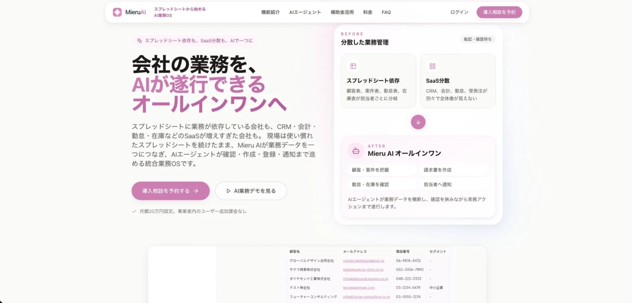Click the 顧客・案件を把握 chip
This screenshot has width=632, height=303.
382,170
